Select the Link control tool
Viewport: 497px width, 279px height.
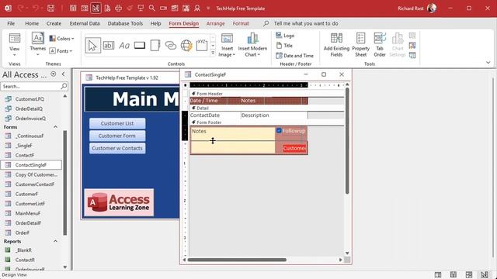[171, 46]
